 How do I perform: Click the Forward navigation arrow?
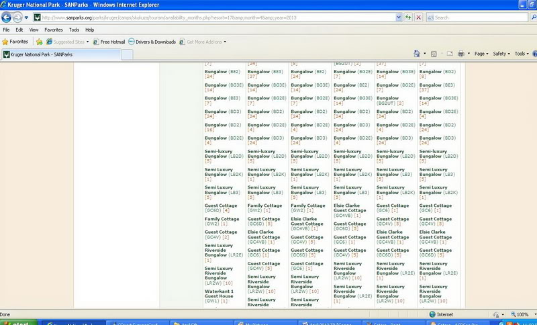17,17
